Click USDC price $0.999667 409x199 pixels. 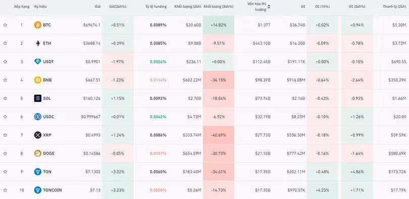[x=91, y=117]
